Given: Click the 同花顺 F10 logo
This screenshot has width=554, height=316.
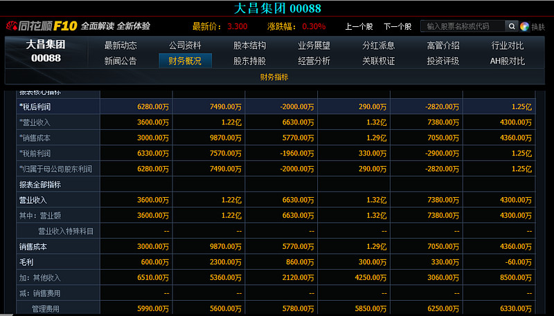Looking at the screenshot, I should pyautogui.click(x=42, y=26).
